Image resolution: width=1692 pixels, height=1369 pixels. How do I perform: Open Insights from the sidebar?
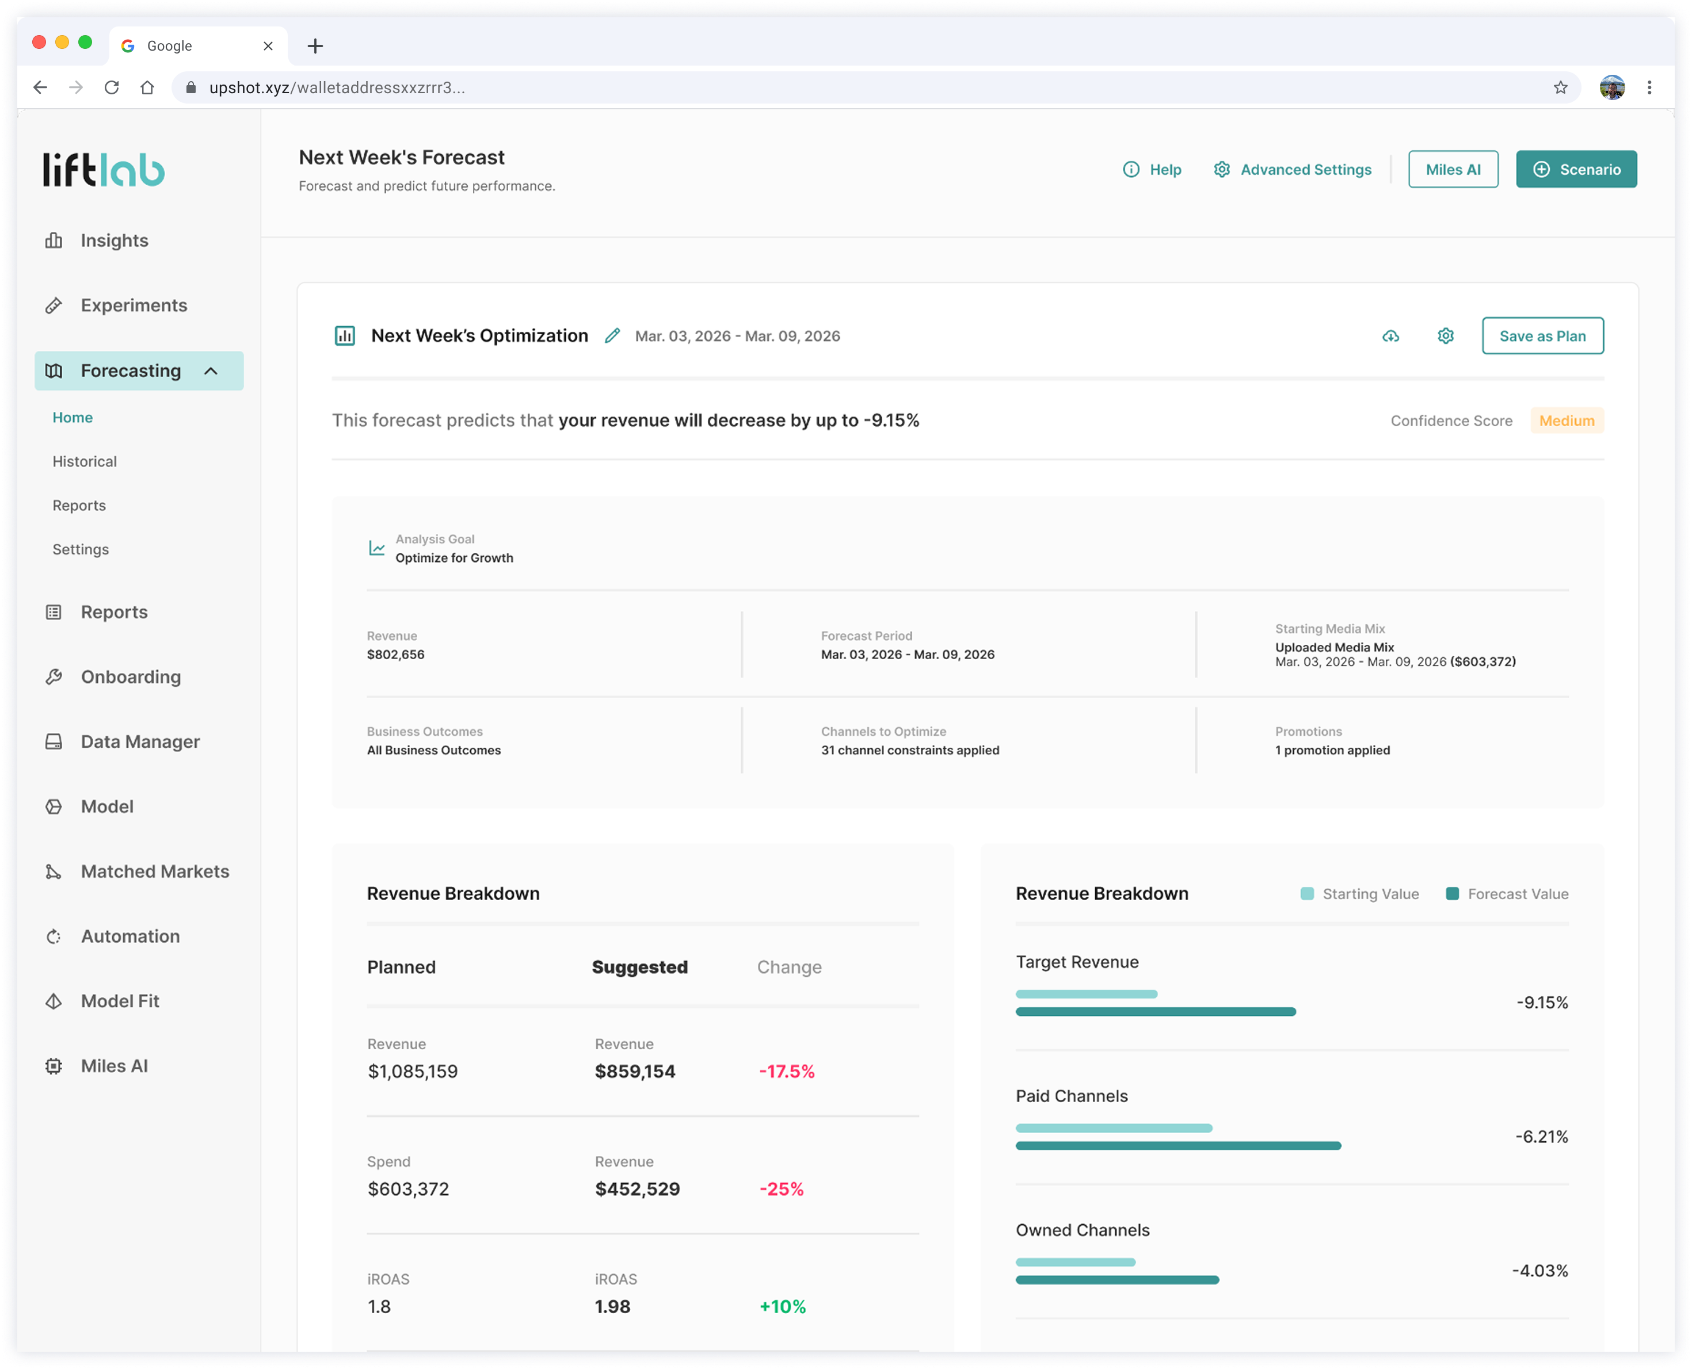tap(113, 240)
